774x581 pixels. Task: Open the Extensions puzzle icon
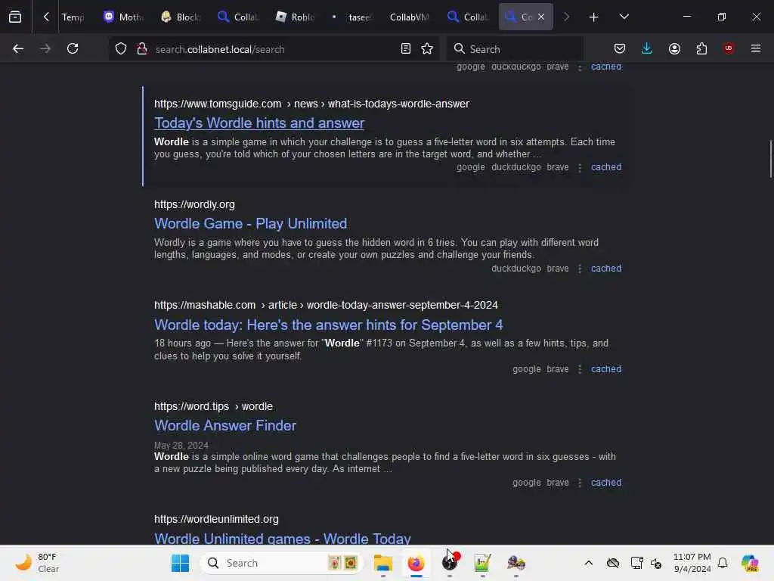tap(701, 48)
